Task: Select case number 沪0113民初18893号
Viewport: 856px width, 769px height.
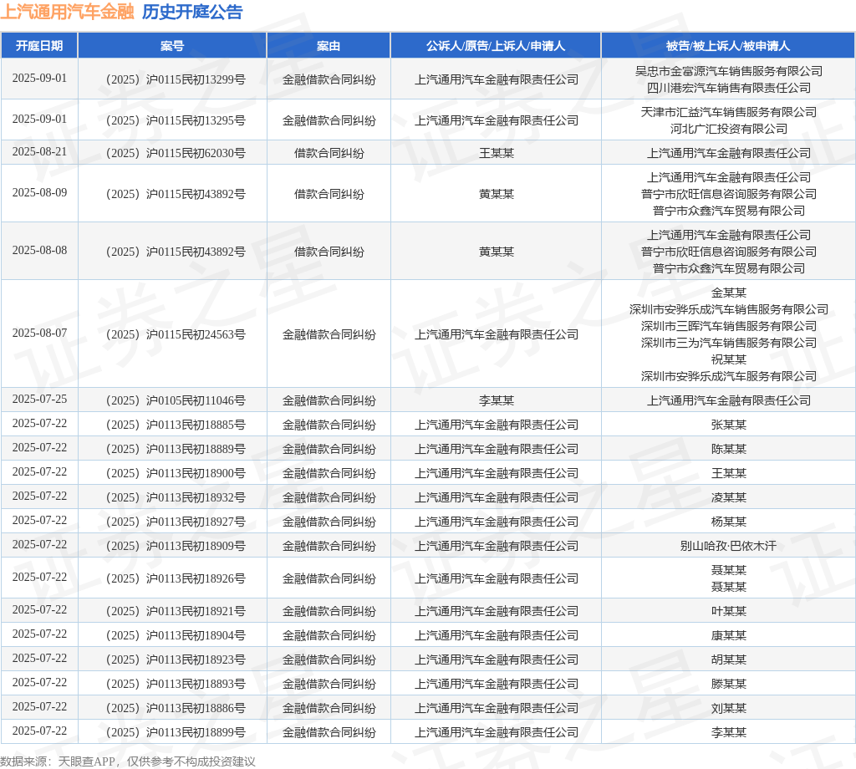Action: coord(176,684)
